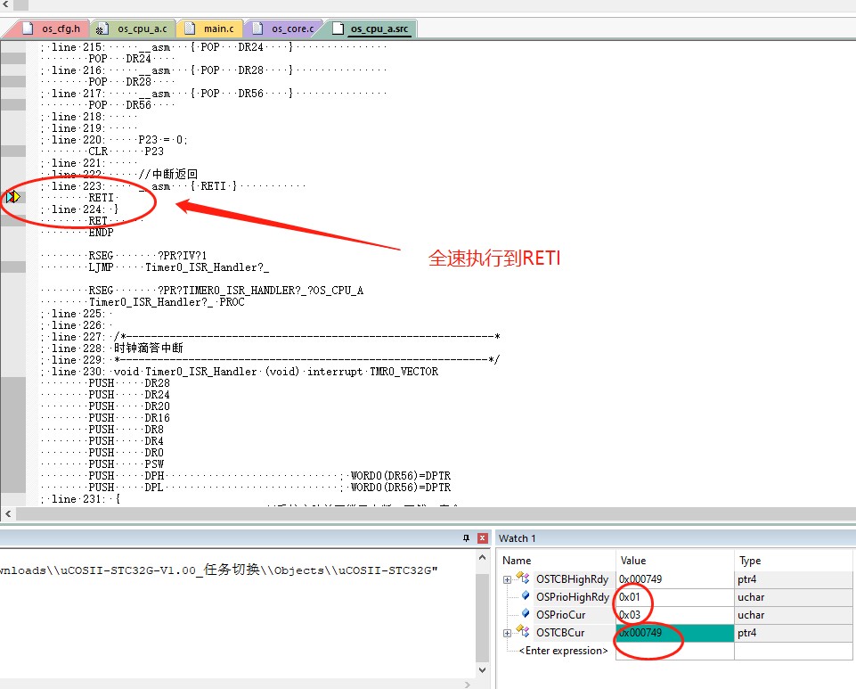The height and width of the screenshot is (689, 856).
Task: Select the OSPrioCur watch name
Action: 560,615
